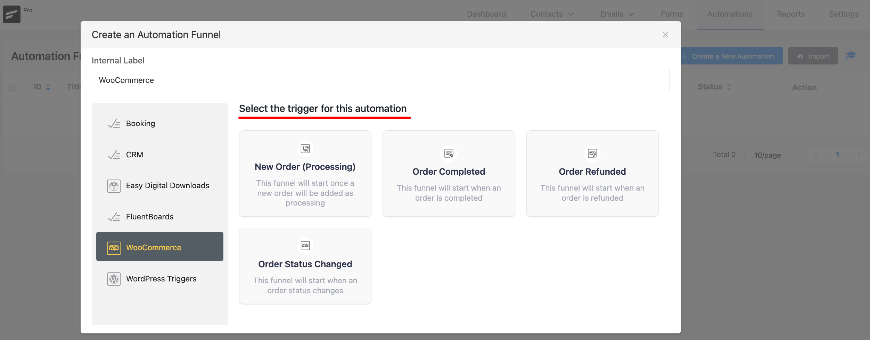870x340 pixels.
Task: Select the FluentBoards trigger category
Action: 160,217
